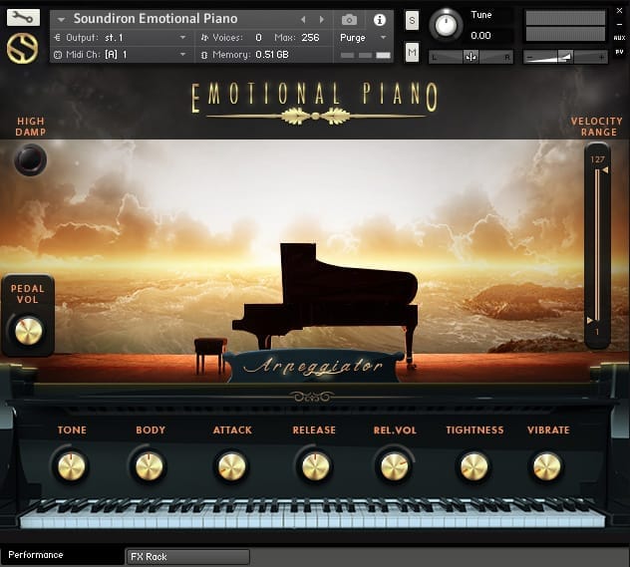
Task: Click the Tune knob
Action: (x=447, y=24)
